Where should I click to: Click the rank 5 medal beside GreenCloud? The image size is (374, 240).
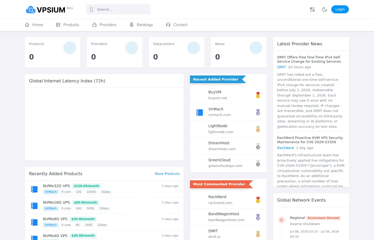point(258,163)
